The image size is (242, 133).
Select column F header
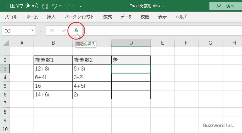(186, 43)
